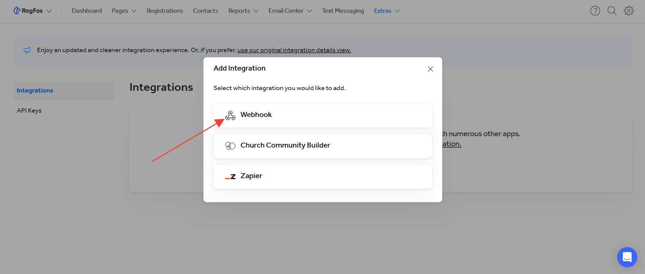Expand the Email Center dropdown
Image resolution: width=645 pixels, height=274 pixels.
tap(290, 11)
